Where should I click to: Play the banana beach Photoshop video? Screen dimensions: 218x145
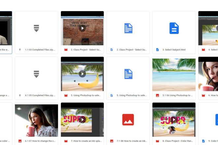[x=82, y=74]
